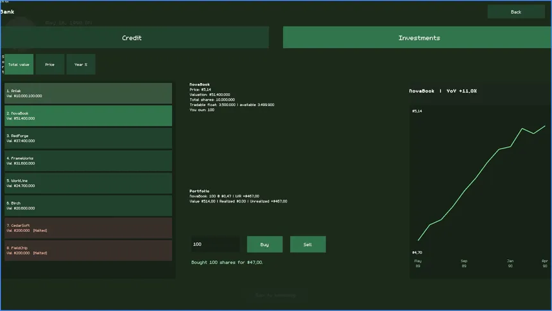Click the 'Bought 100 shares for $47,00.' message

(x=227, y=262)
